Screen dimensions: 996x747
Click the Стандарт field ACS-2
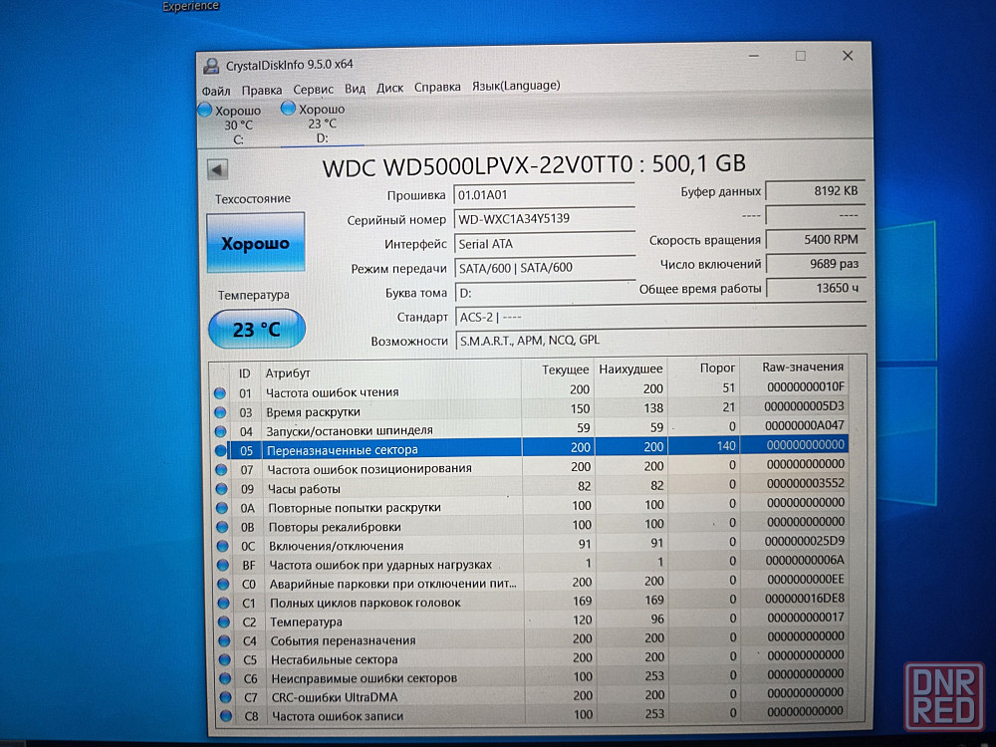pyautogui.click(x=660, y=316)
